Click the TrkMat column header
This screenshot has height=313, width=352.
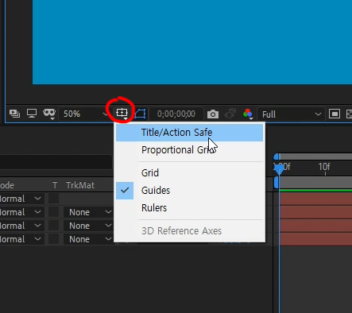pyautogui.click(x=80, y=185)
